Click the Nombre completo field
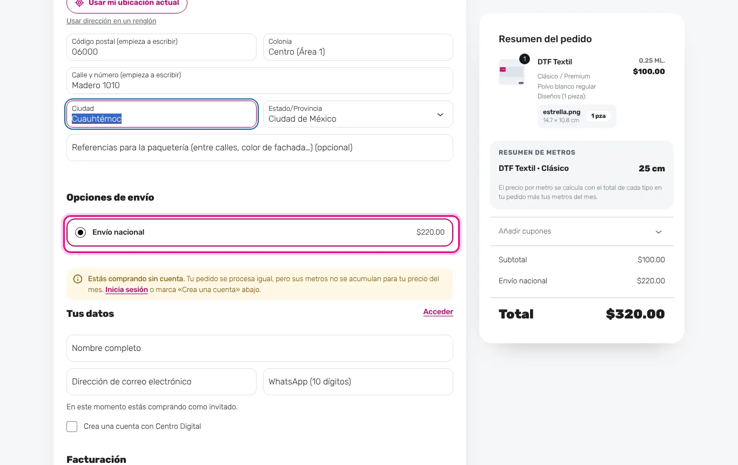This screenshot has height=465, width=738. (260, 348)
